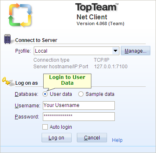Click the Profile combo box showing Local
The width and height of the screenshot is (156, 153).
77,51
